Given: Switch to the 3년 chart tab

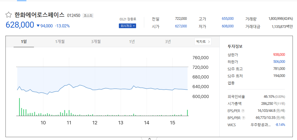Looking at the screenshot, I should (168, 41).
